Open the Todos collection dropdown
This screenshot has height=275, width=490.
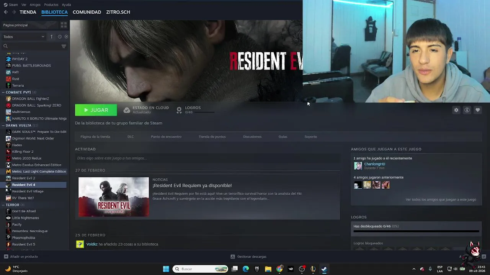pyautogui.click(x=24, y=37)
